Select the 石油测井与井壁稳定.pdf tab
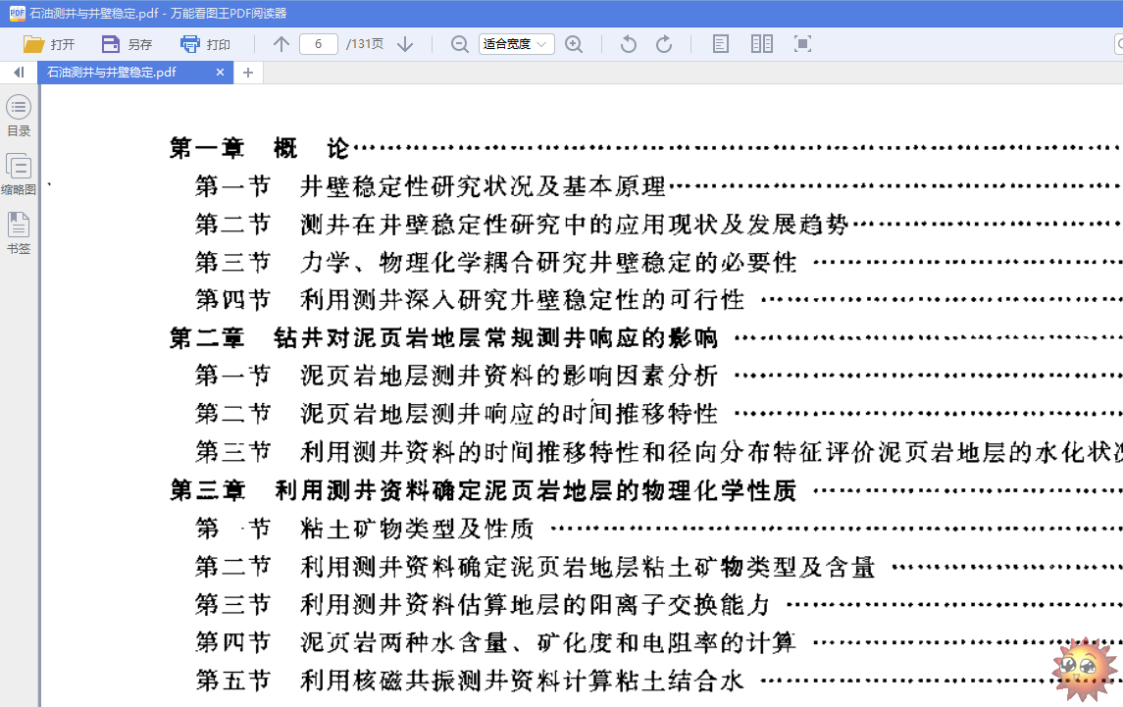The height and width of the screenshot is (707, 1123). [112, 73]
